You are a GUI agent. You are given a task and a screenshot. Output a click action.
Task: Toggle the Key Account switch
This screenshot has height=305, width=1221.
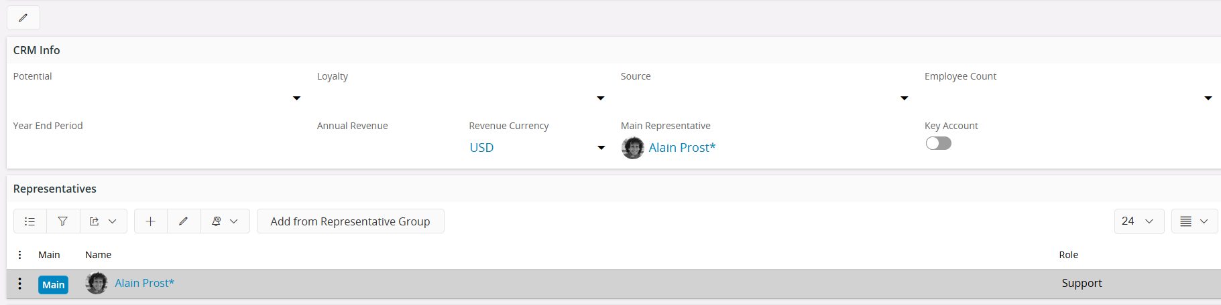[938, 143]
